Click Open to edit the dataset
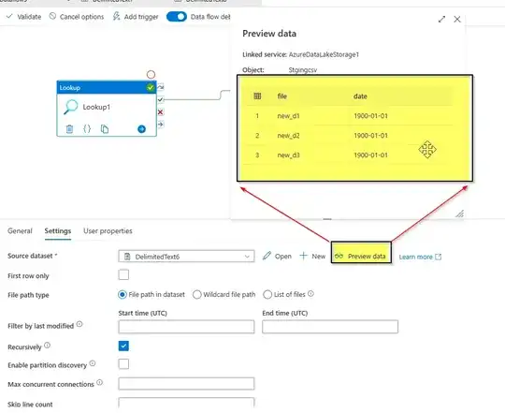 (x=277, y=257)
